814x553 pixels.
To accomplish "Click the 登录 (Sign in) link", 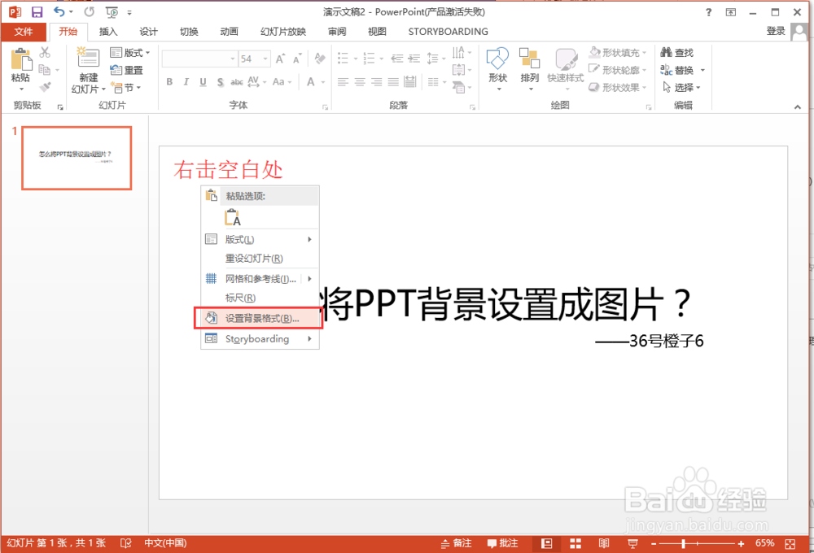I will pyautogui.click(x=774, y=32).
